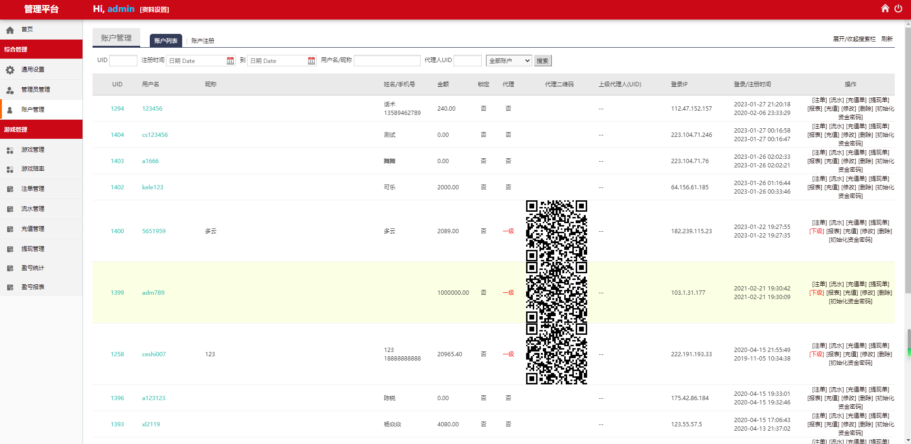
Task: Click [删除] for user ceshi007
Action: coord(885,354)
